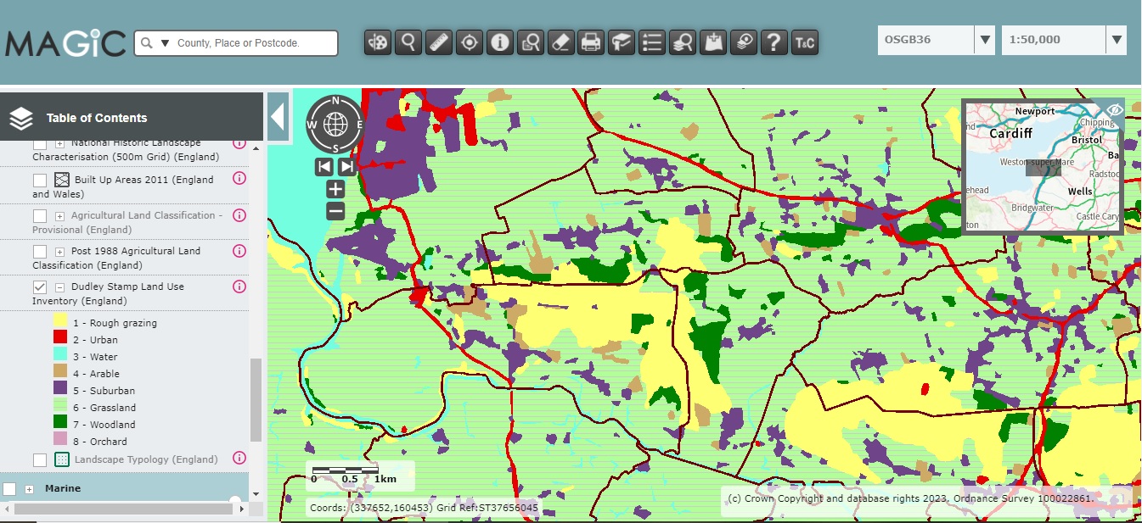Click the County, Place or Postcode search field

point(250,43)
